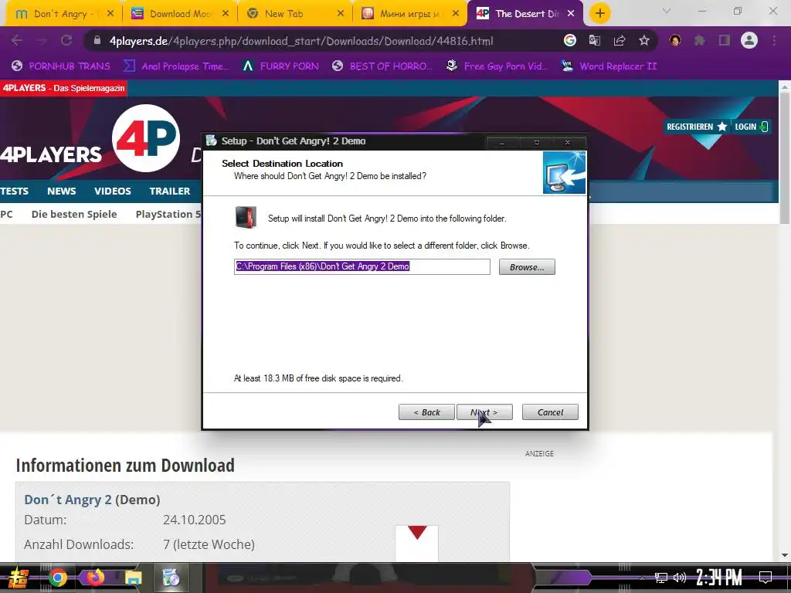The width and height of the screenshot is (791, 593).
Task: Open the Browse folder dialog
Action: click(x=527, y=266)
